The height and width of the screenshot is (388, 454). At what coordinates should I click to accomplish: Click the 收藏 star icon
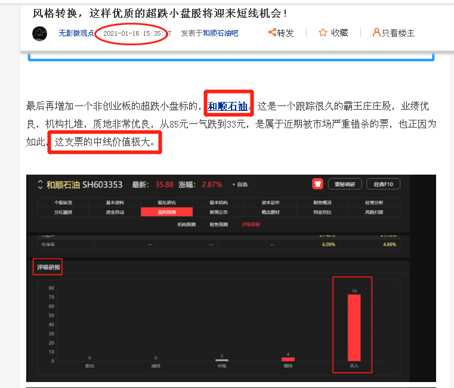(323, 32)
